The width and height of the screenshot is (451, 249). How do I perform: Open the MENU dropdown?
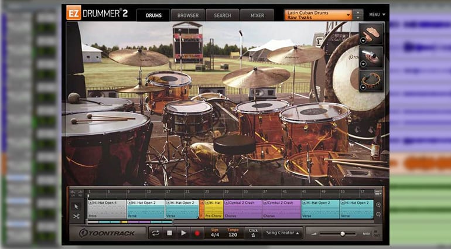pyautogui.click(x=377, y=15)
